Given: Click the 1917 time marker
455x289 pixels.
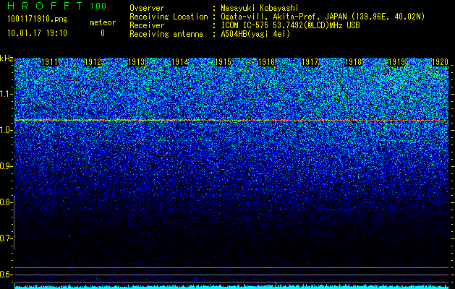Looking at the screenshot, I should (x=310, y=62).
